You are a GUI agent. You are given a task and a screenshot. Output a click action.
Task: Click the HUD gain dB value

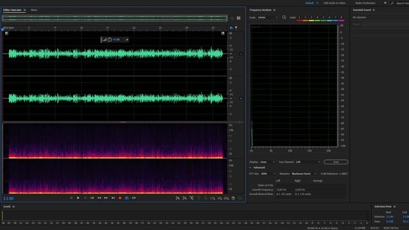pyautogui.click(x=116, y=40)
